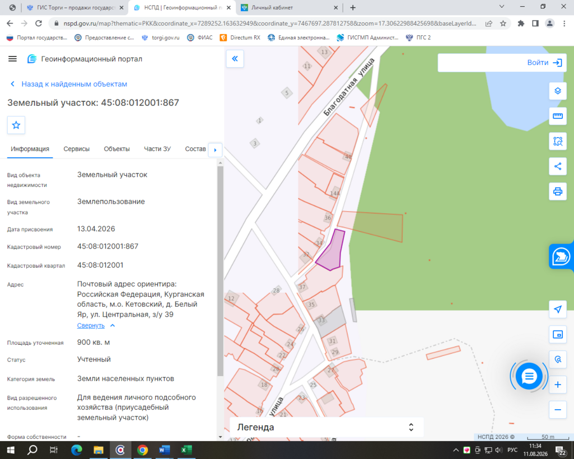Click the Войти login button
This screenshot has height=459, width=574.
click(544, 63)
